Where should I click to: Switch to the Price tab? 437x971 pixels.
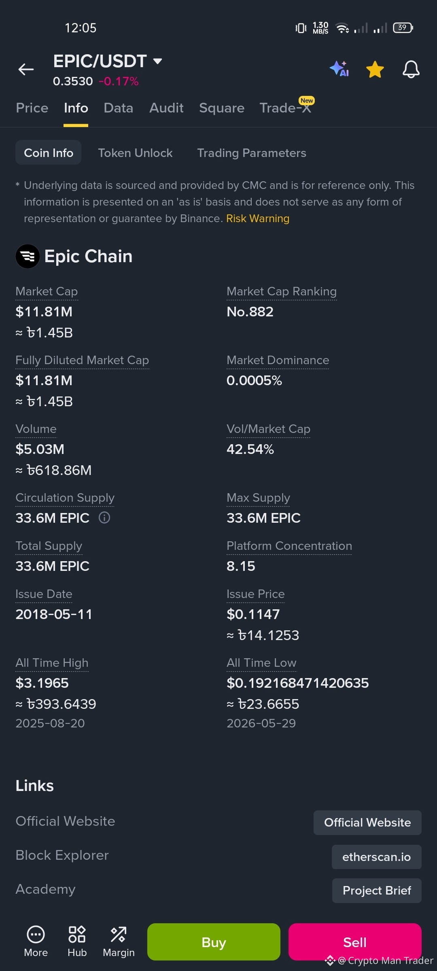click(x=32, y=108)
